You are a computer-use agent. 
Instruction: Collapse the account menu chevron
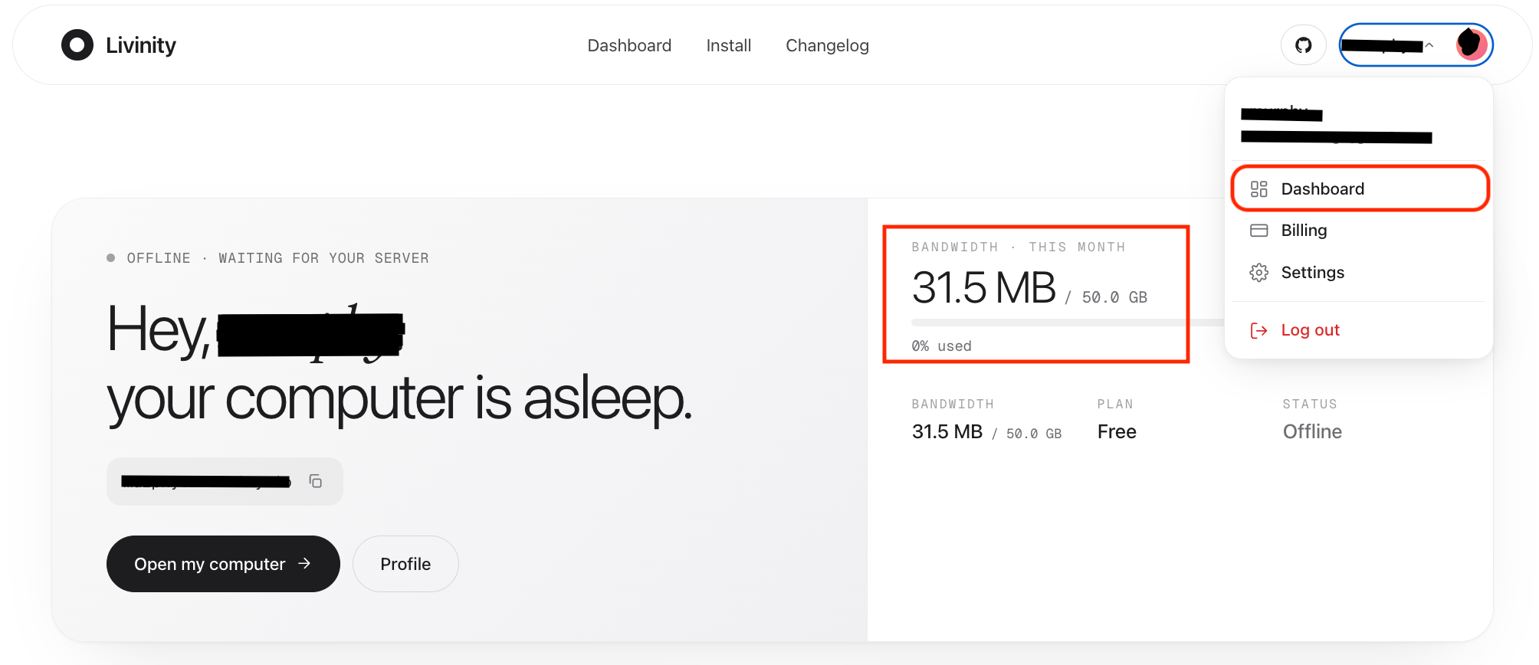click(x=1429, y=45)
